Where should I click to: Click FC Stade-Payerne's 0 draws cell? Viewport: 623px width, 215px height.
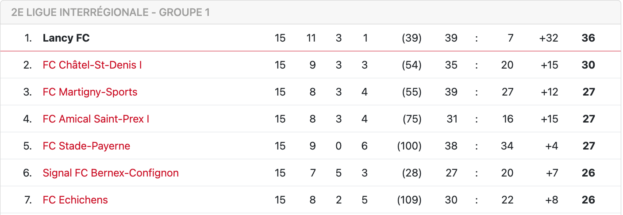click(x=338, y=146)
